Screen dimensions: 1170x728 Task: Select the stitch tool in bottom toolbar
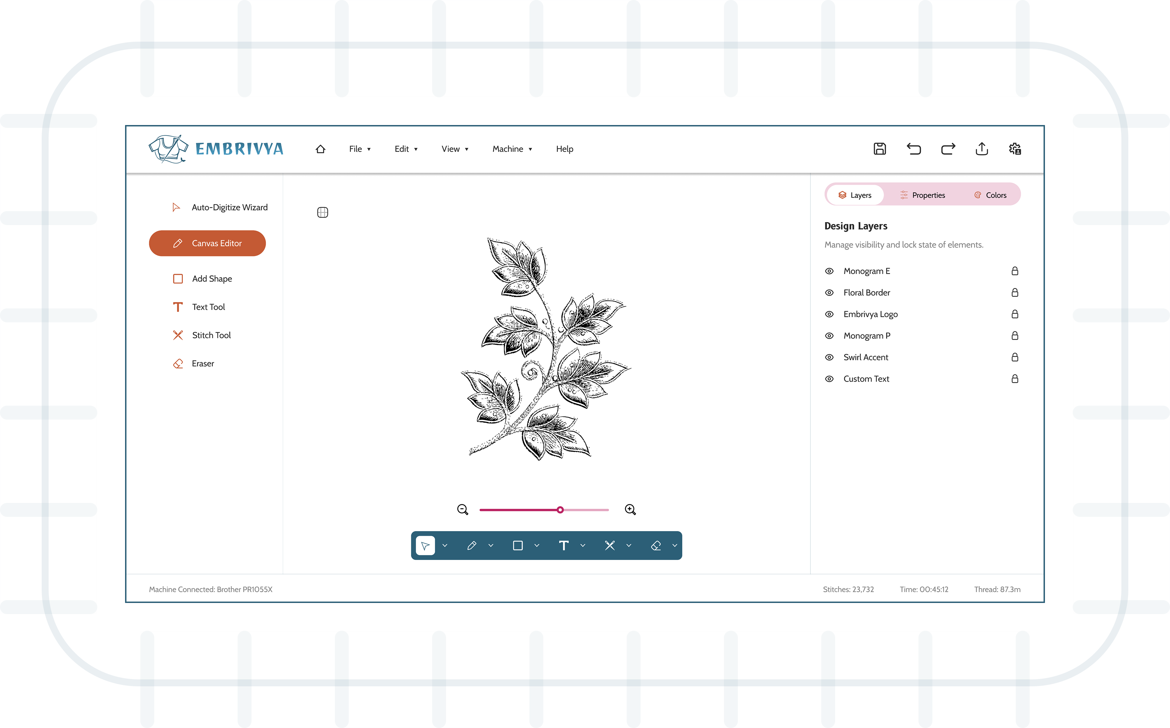(x=610, y=546)
